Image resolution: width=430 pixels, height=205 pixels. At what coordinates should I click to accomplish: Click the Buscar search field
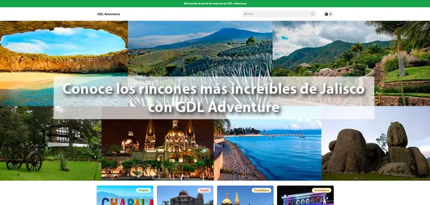pyautogui.click(x=279, y=14)
